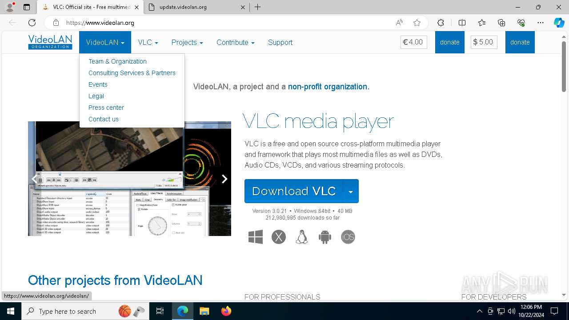This screenshot has width=569, height=320.
Task: Follow the non-profit organization link
Action: (x=328, y=87)
